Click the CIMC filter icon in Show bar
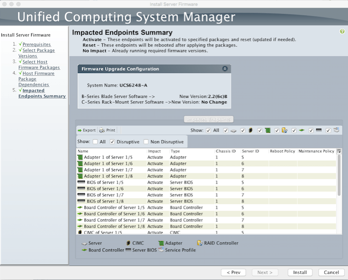 coord(251,130)
